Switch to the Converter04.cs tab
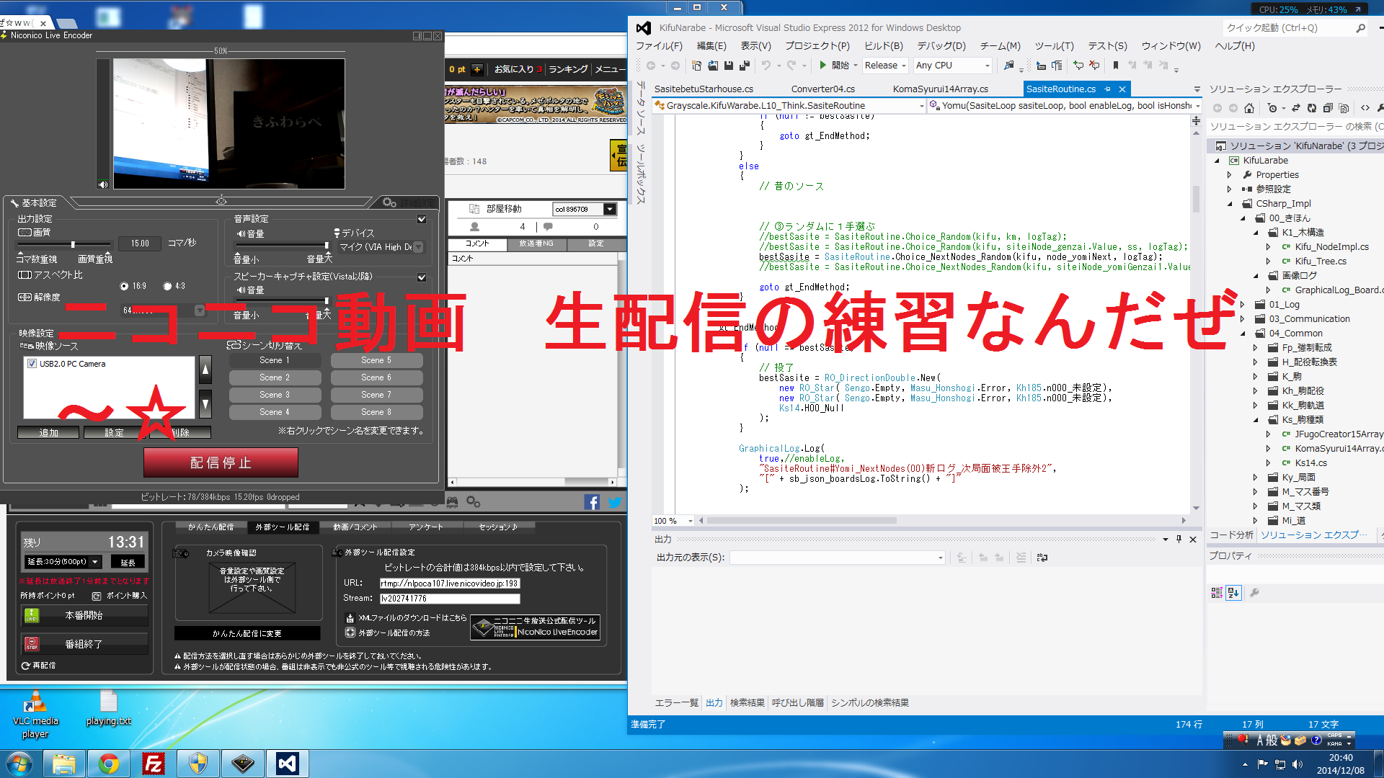The image size is (1384, 778). (822, 89)
